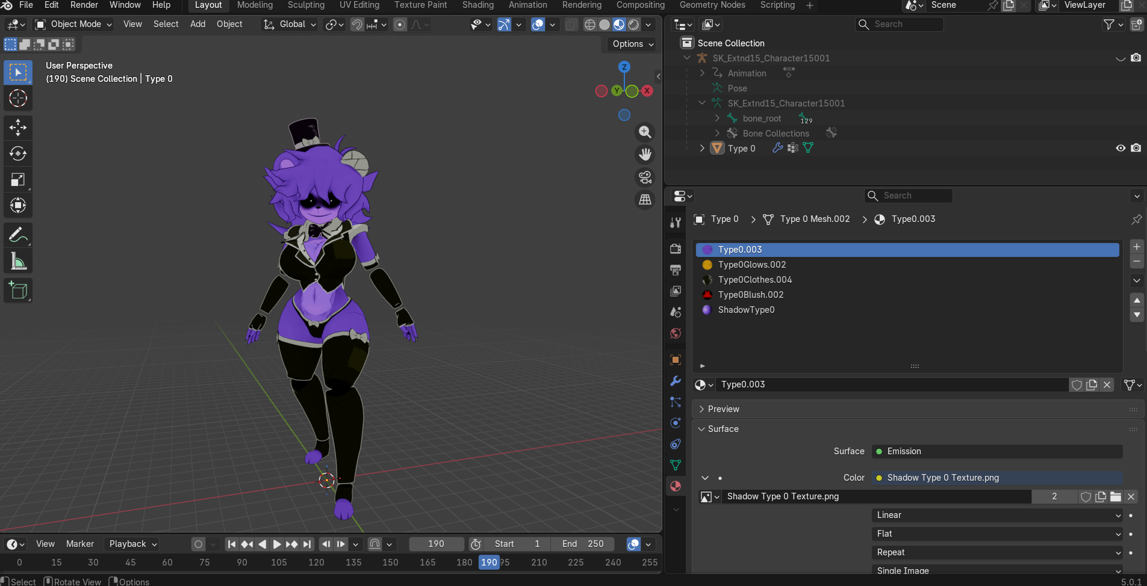
Task: Expand the Animation item in outliner
Action: coord(702,73)
